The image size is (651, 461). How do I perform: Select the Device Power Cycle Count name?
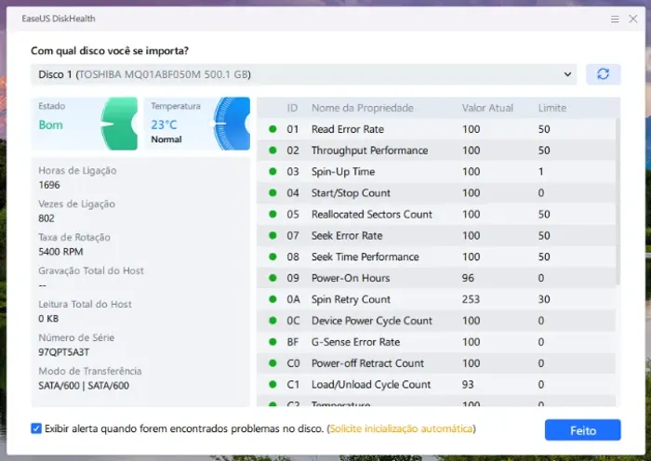click(372, 321)
